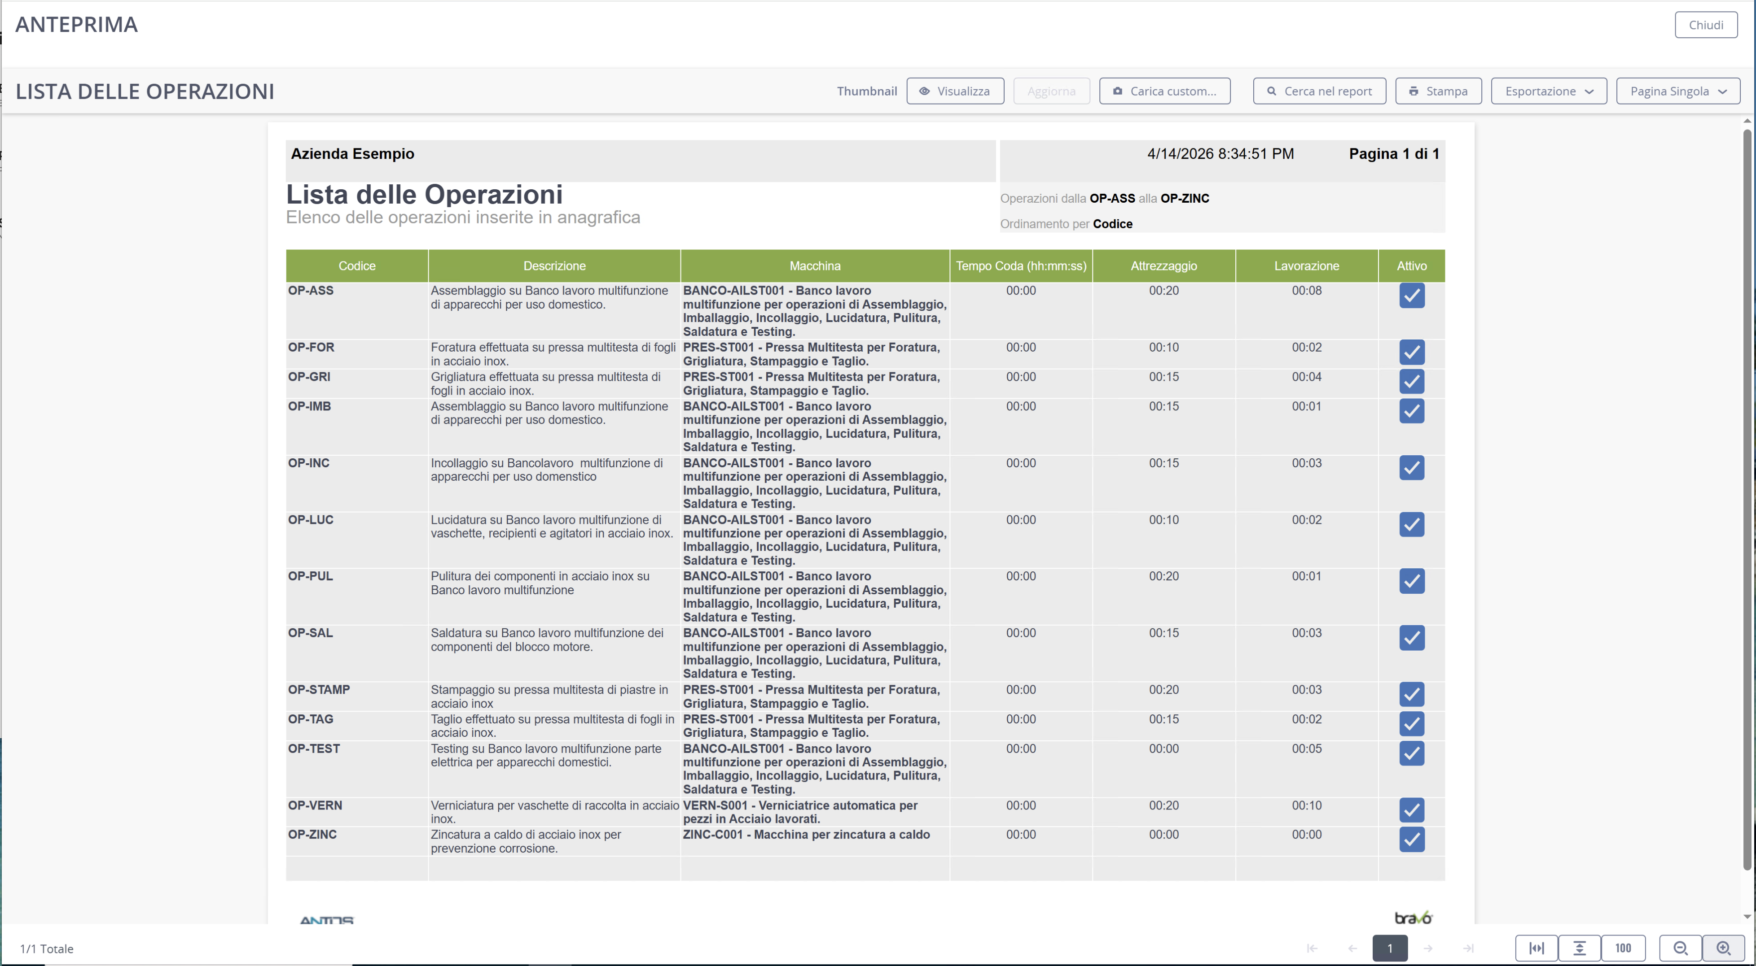Click the Visualizza thumbnail button
The height and width of the screenshot is (966, 1756).
click(954, 91)
